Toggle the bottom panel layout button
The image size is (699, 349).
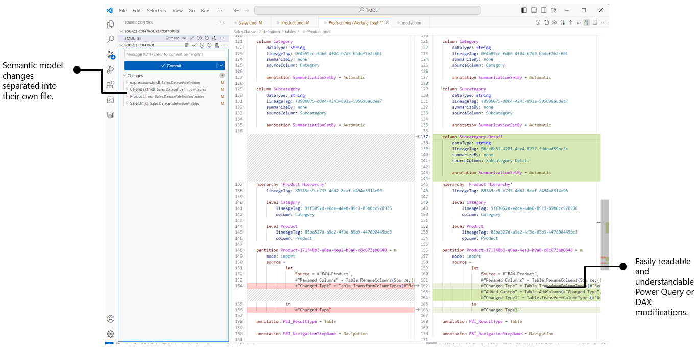(534, 10)
